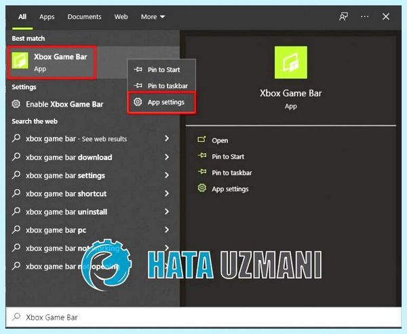The width and height of the screenshot is (407, 334).
Task: Click the pin icon beside right-pane Pin to taskbar
Action: click(202, 172)
